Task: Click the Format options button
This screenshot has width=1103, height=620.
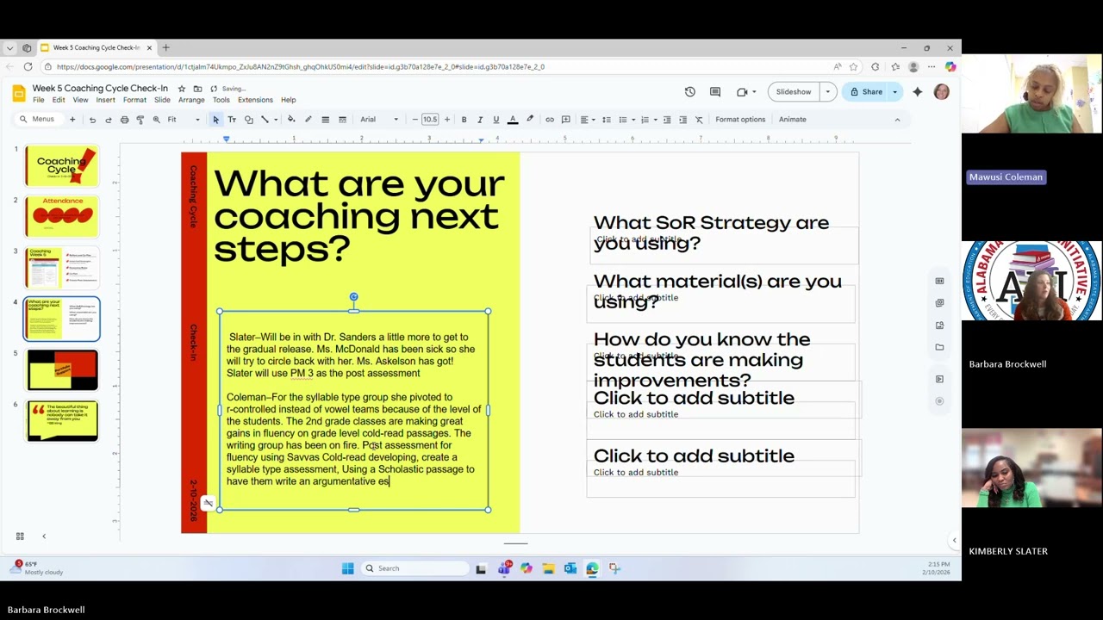Action: tap(740, 120)
